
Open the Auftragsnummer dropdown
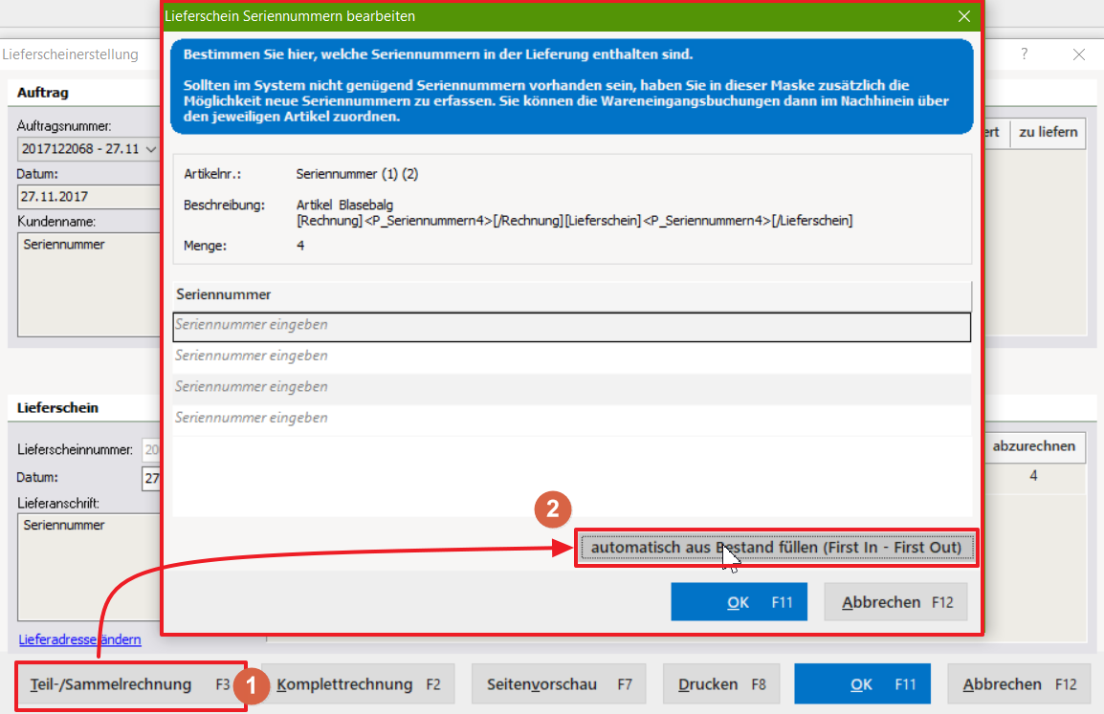(x=150, y=149)
